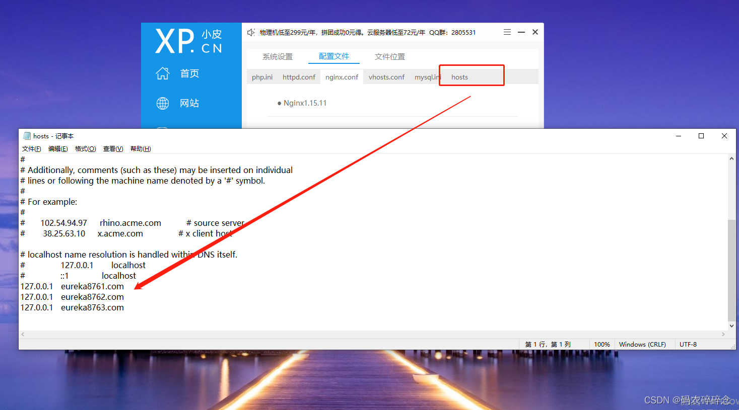Switch to the 配置文件 tab
Viewport: 739px width, 410px height.
tap(334, 56)
